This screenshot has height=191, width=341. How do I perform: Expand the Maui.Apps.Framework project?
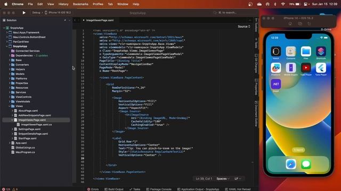(7, 32)
